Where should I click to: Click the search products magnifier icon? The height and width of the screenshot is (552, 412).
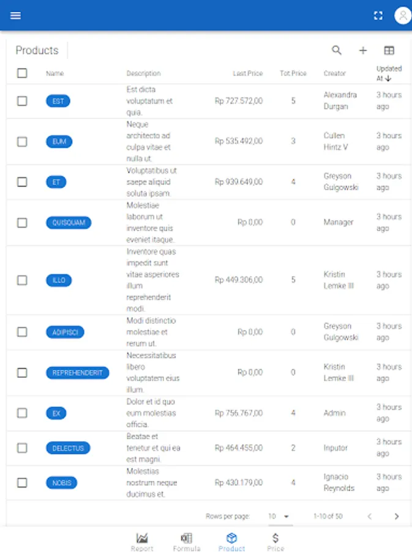click(337, 50)
